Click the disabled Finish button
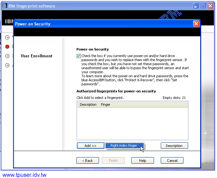This screenshot has height=178, width=217. click(x=113, y=161)
